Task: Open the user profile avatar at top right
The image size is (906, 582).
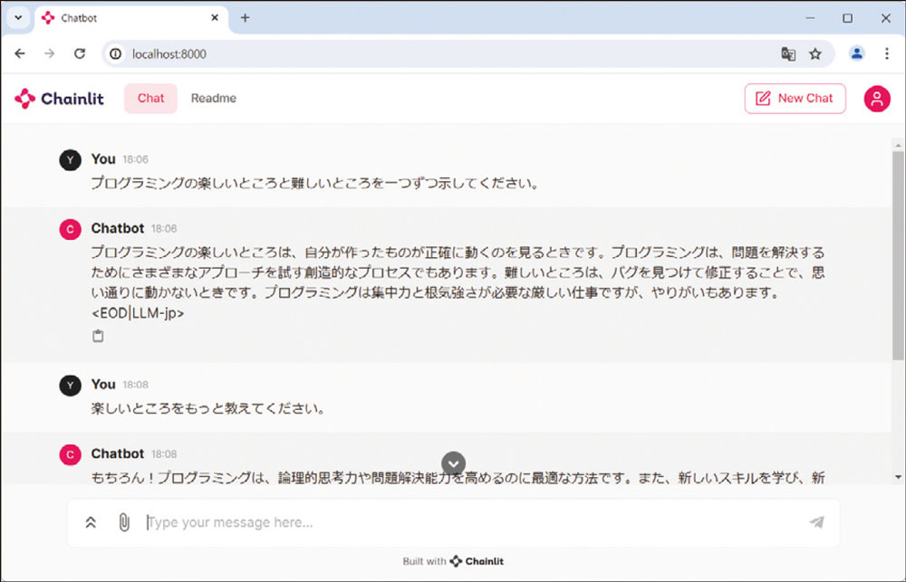Action: pos(876,98)
